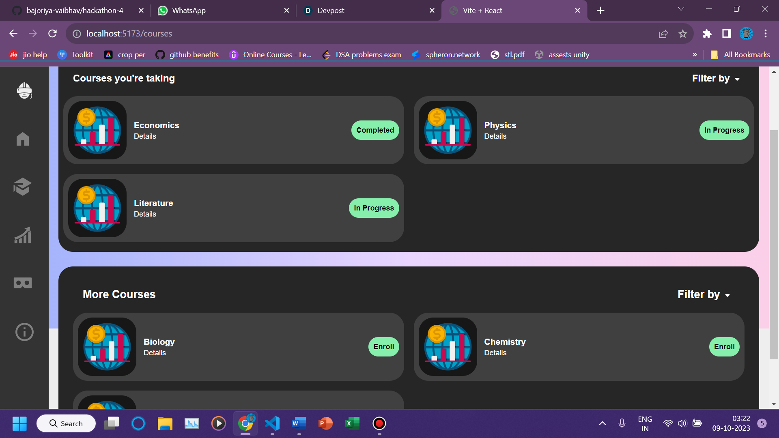Show hidden bookmarks overflow chevron
The width and height of the screenshot is (779, 438).
click(x=695, y=55)
